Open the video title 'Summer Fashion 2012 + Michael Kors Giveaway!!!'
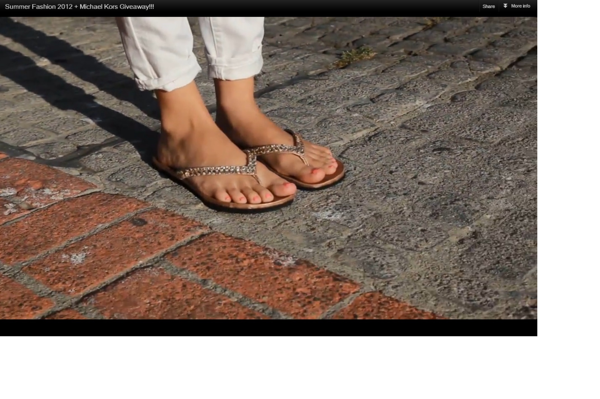This screenshot has width=600, height=399. coord(79,6)
